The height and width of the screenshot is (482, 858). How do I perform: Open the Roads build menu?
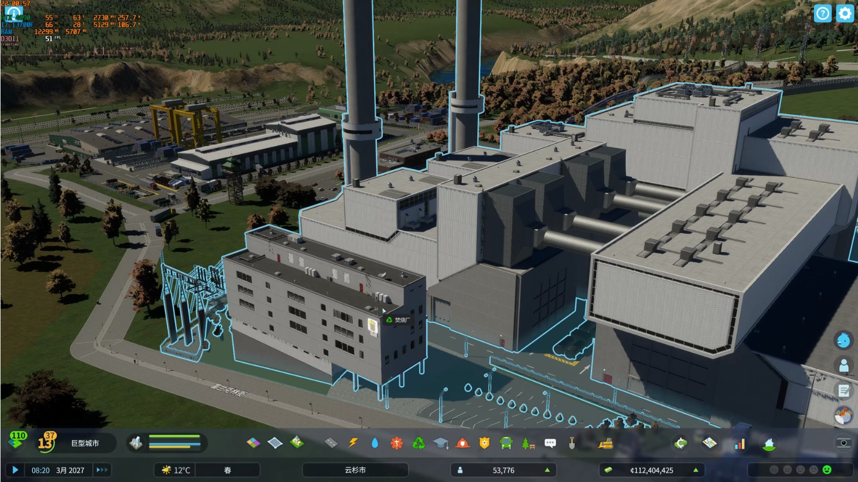pyautogui.click(x=331, y=443)
